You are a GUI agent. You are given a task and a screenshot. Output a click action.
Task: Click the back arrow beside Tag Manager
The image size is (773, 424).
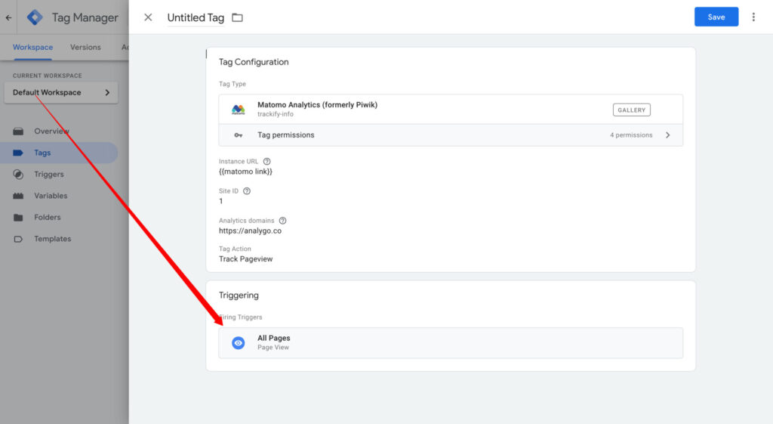8,17
